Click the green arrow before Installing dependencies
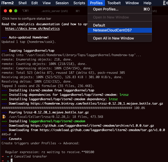Screen dimensions: 168x162 (4, 95)
